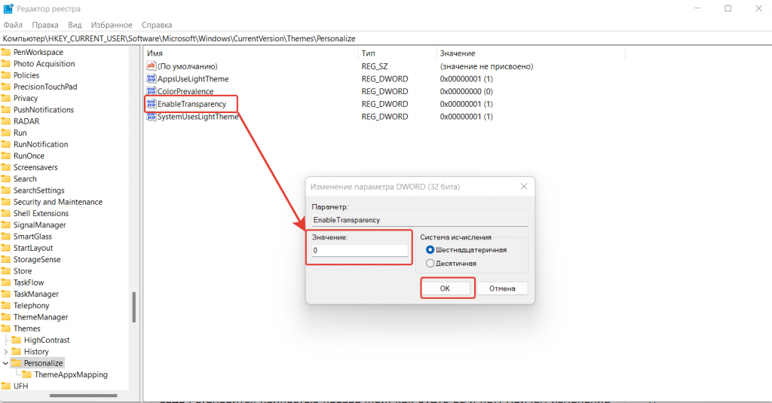This screenshot has width=772, height=403.
Task: Close the DWORD edit dialog
Action: [523, 187]
